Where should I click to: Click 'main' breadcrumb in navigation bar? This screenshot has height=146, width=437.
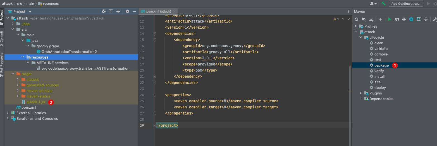tap(30, 4)
